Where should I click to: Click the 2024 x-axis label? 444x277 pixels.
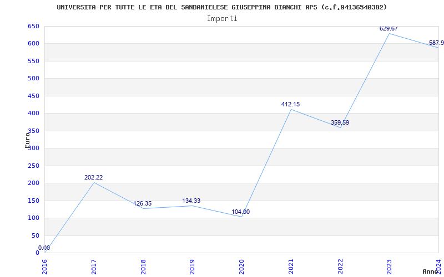438,266
